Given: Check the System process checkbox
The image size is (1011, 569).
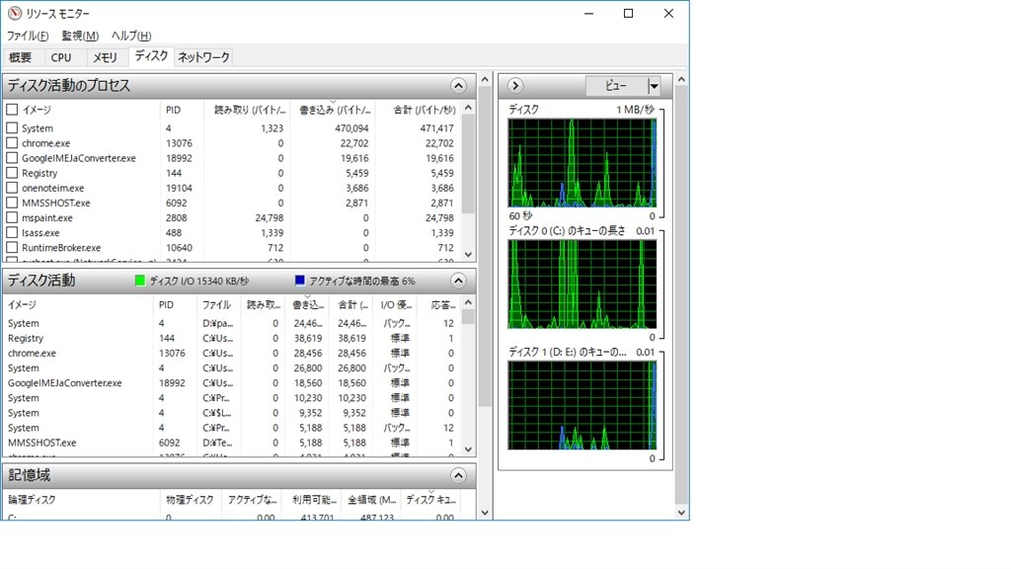Looking at the screenshot, I should [x=12, y=127].
